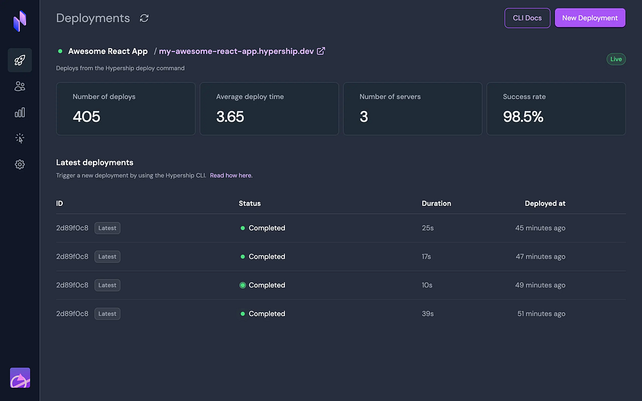Click the Hypership logo in sidebar

pos(19,21)
